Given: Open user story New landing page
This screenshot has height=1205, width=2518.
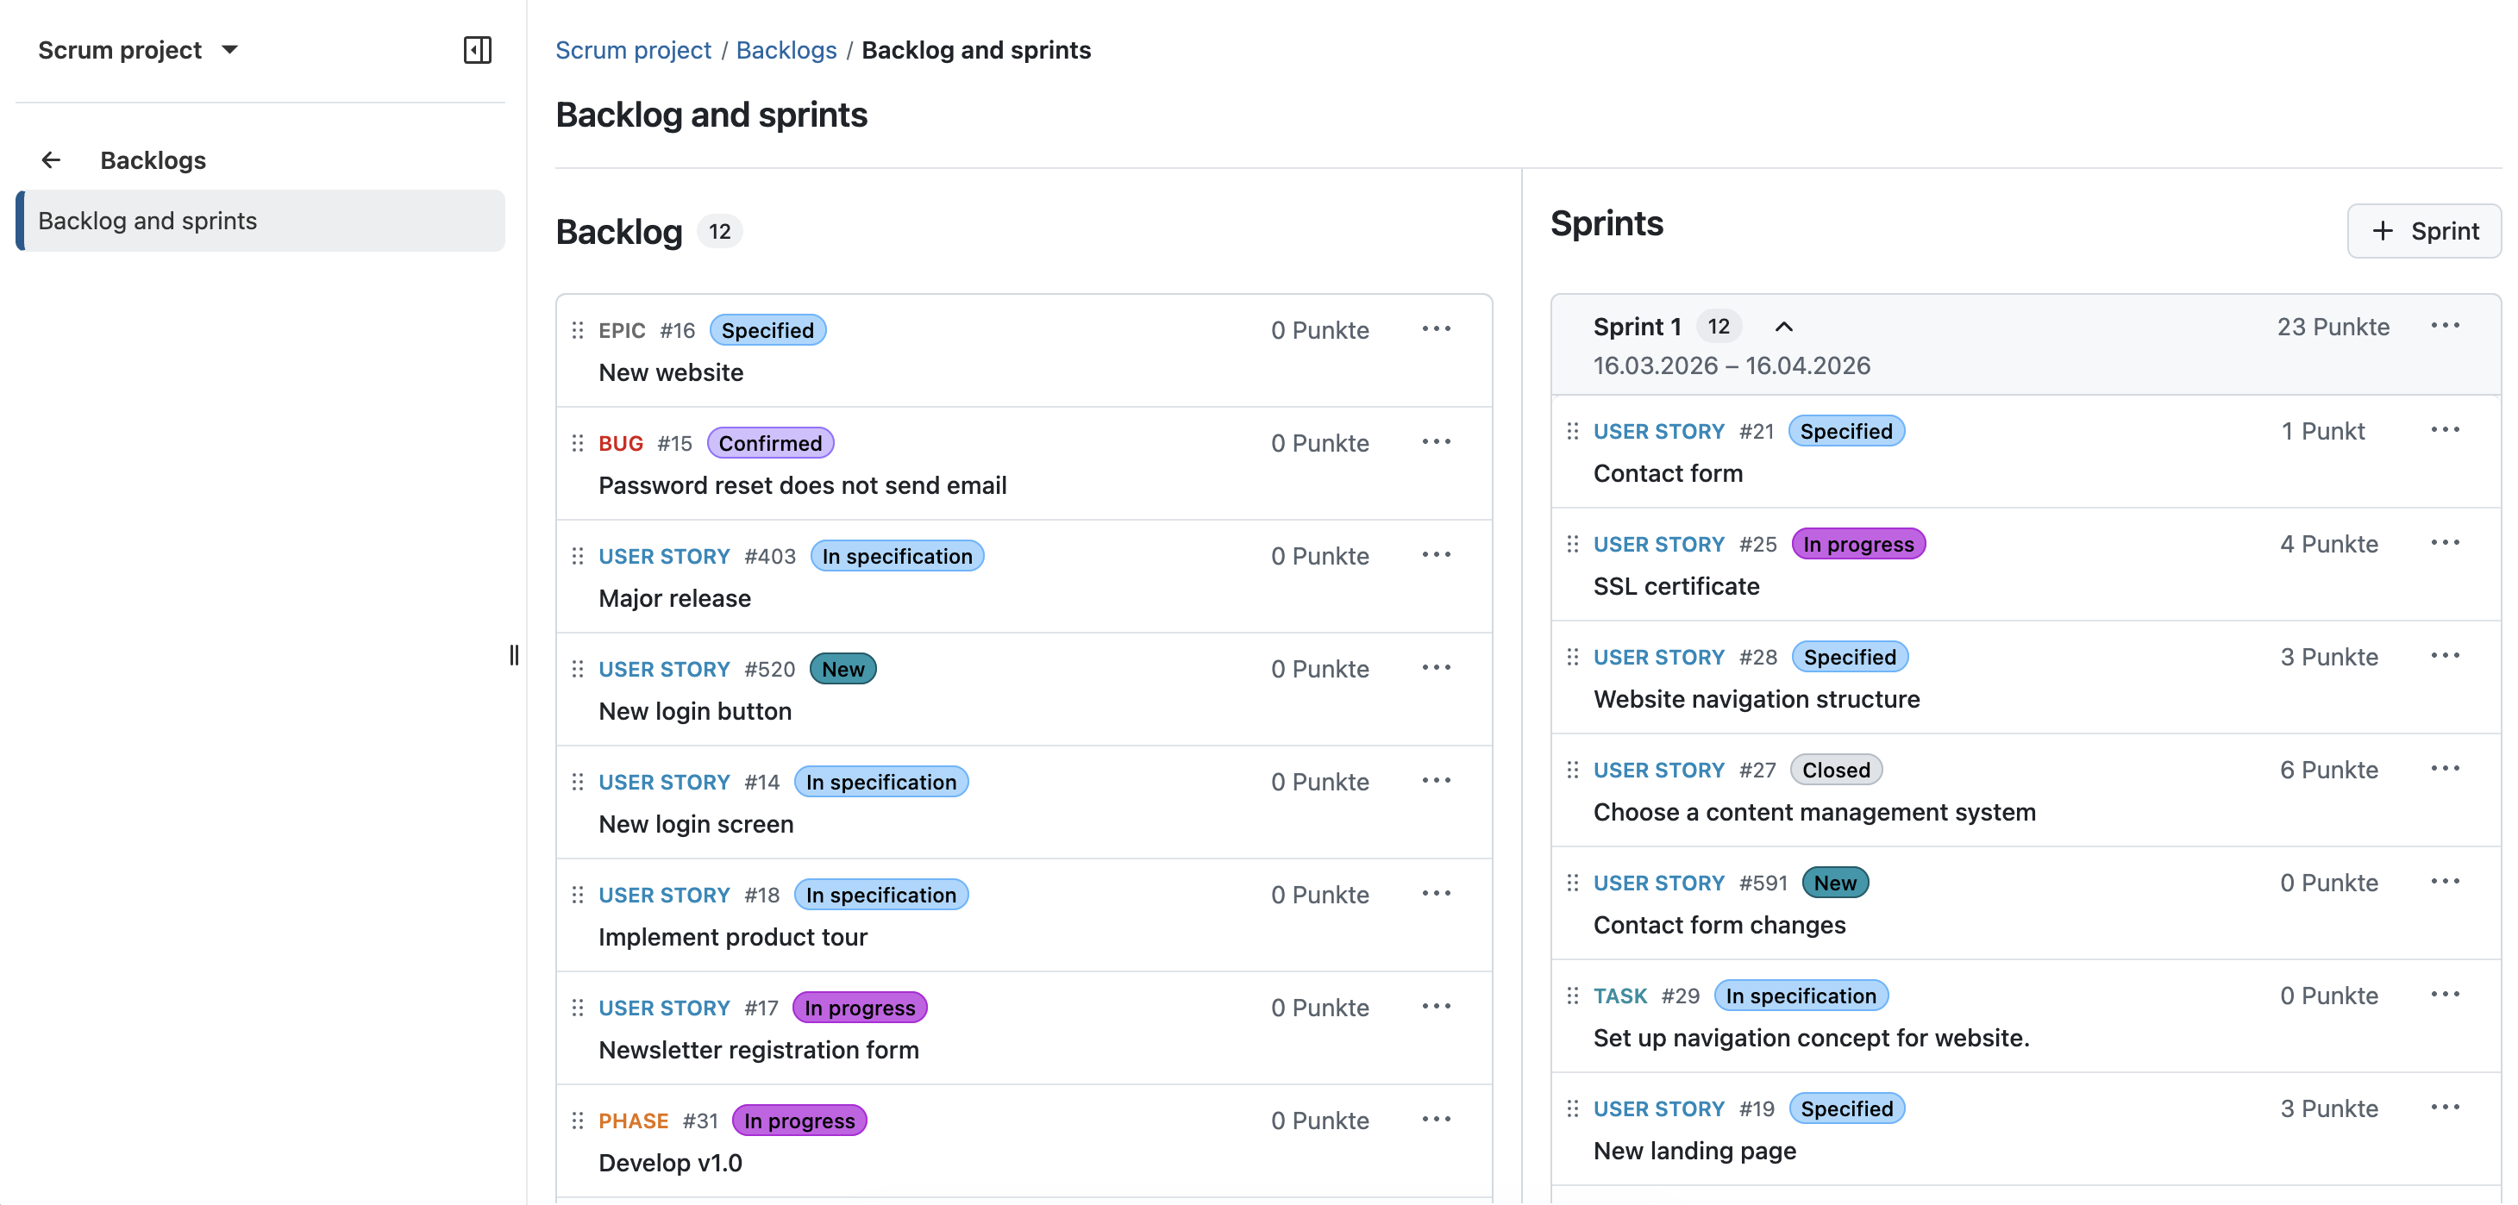Looking at the screenshot, I should tap(1694, 1151).
